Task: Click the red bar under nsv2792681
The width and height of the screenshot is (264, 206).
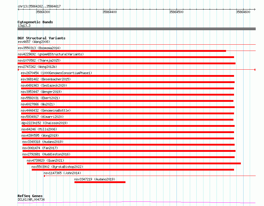Action: 129,157
